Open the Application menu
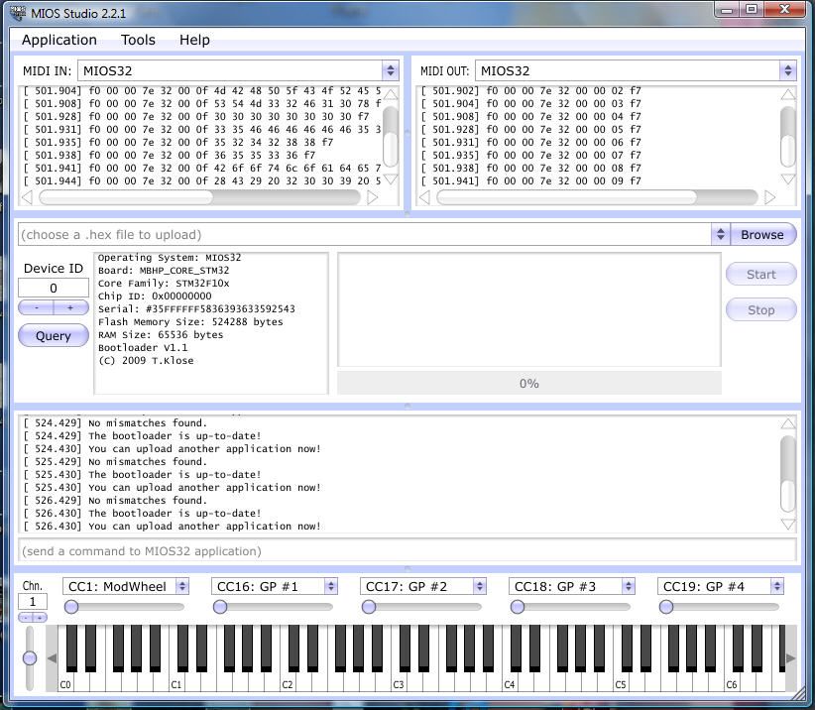The image size is (815, 710). tap(59, 40)
